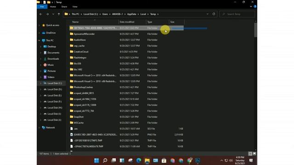Select the PhotoshopCrashes folder
294x165 pixels.
coord(83,87)
